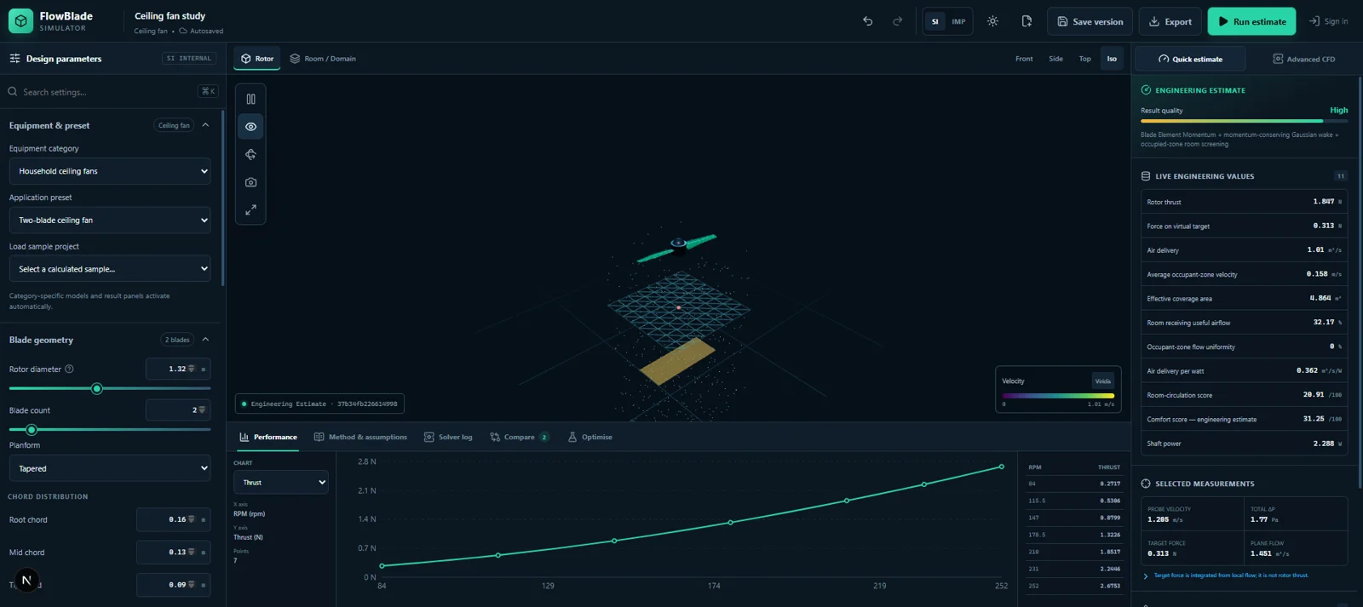Viewport: 1363px width, 607px height.
Task: Take a snapshot with the camera icon
Action: pos(250,182)
